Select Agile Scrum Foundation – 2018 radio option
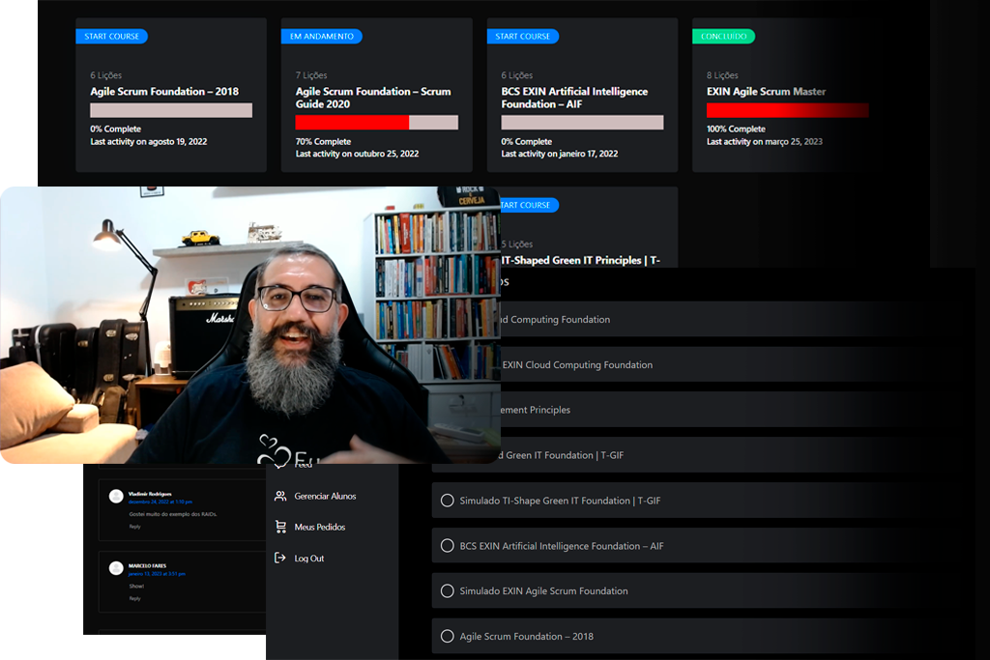The height and width of the screenshot is (660, 990). click(447, 637)
